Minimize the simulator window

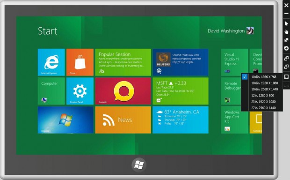(x=286, y=14)
